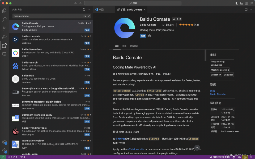Viewport: 255px width, 159px height.
Task: Toggle primary sidebar layout icon
Action: [x=237, y=3]
